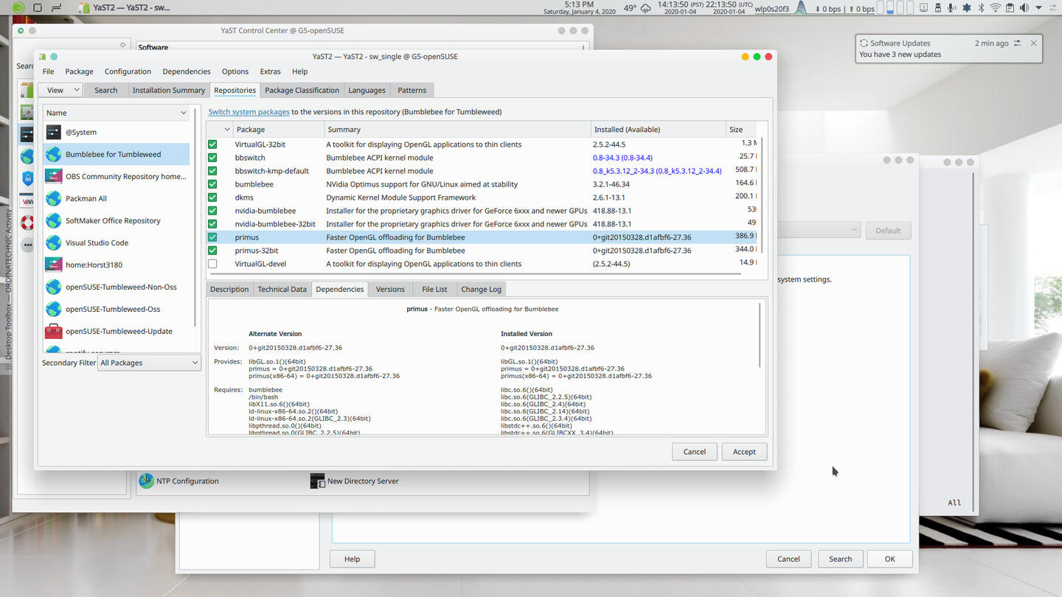Select the @System repository icon
Viewport: 1062px width, 597px height.
click(x=53, y=132)
